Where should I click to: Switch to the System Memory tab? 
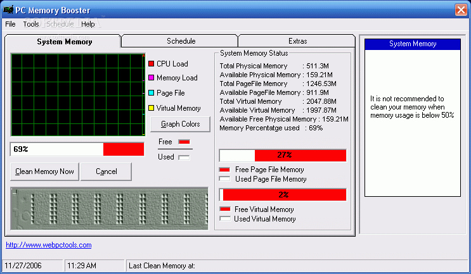pos(64,42)
